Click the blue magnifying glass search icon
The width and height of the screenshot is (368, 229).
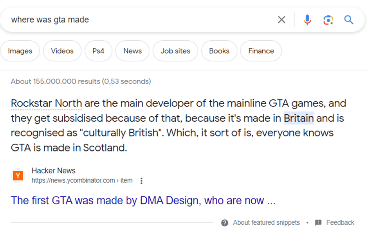[349, 20]
